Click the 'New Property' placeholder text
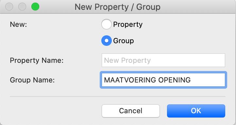Image resolution: width=236 pixels, height=125 pixels. point(127,61)
